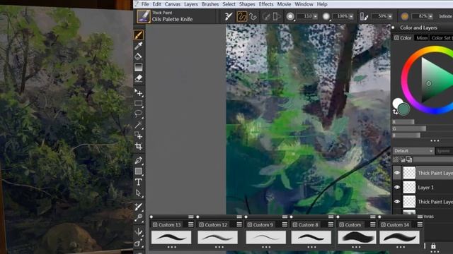The width and height of the screenshot is (453, 254).
Task: Open Custom 8 palette options menu
Action: tap(331, 224)
